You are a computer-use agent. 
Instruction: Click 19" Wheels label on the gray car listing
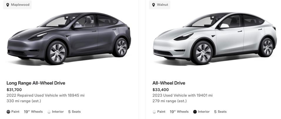(33, 112)
